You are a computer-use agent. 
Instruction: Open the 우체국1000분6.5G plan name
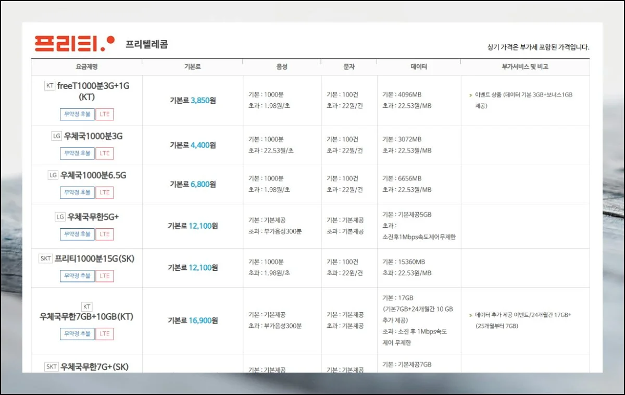[93, 176]
